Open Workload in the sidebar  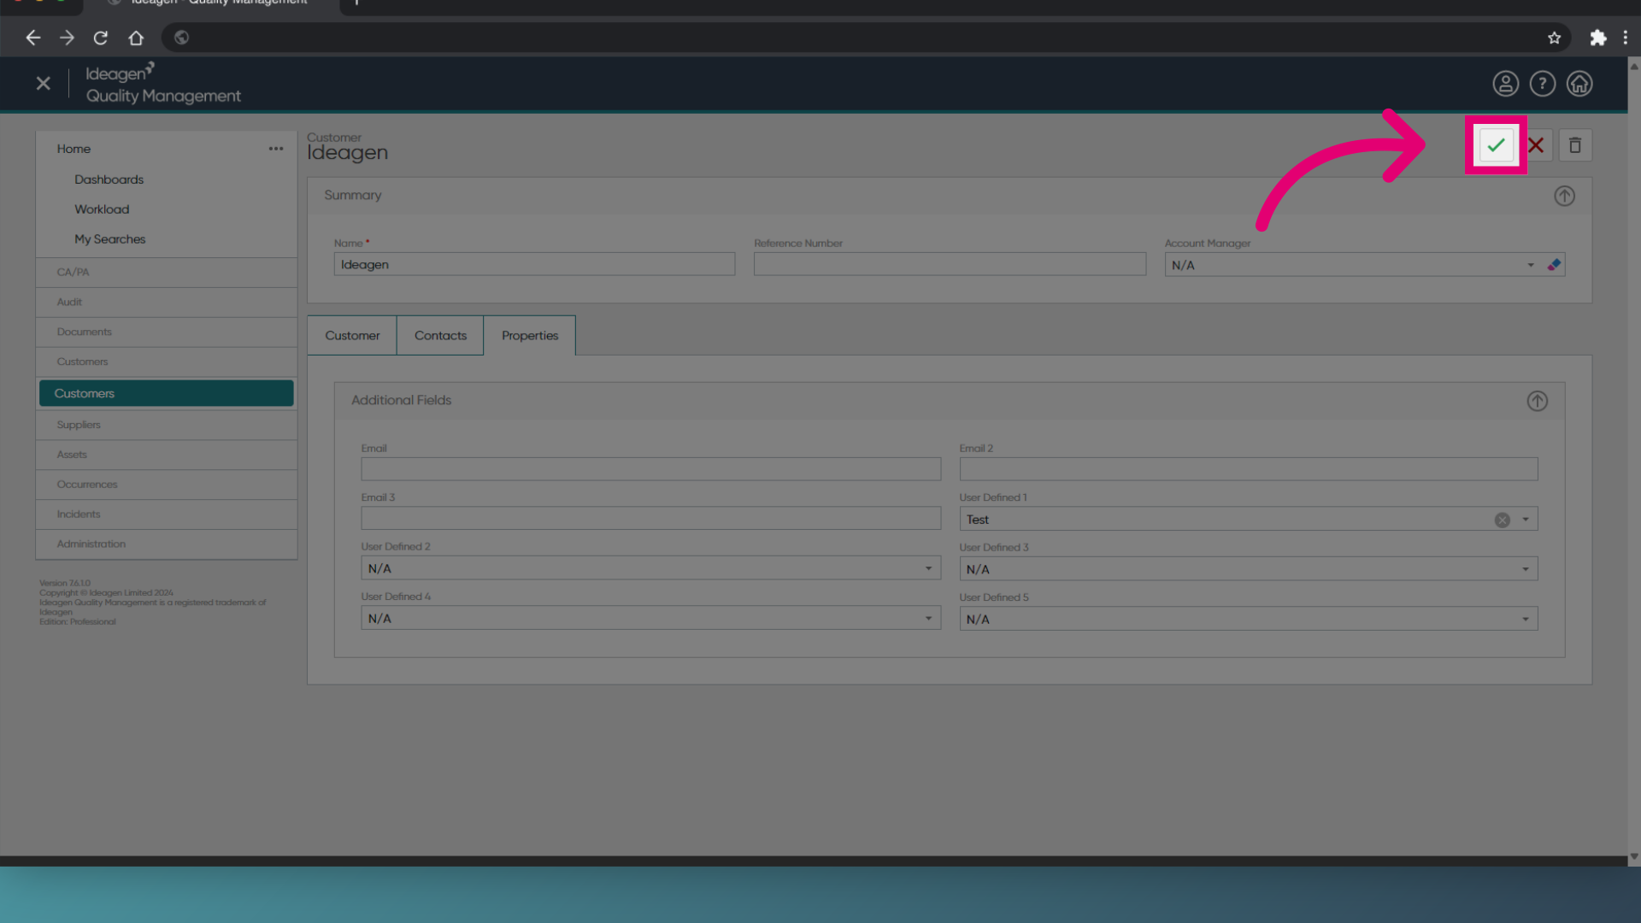[x=102, y=209]
